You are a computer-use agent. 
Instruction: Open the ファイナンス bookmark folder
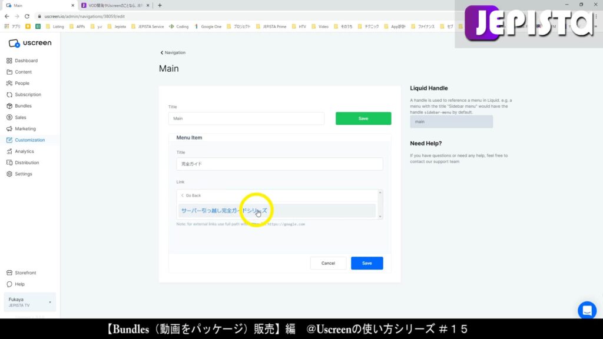(423, 26)
